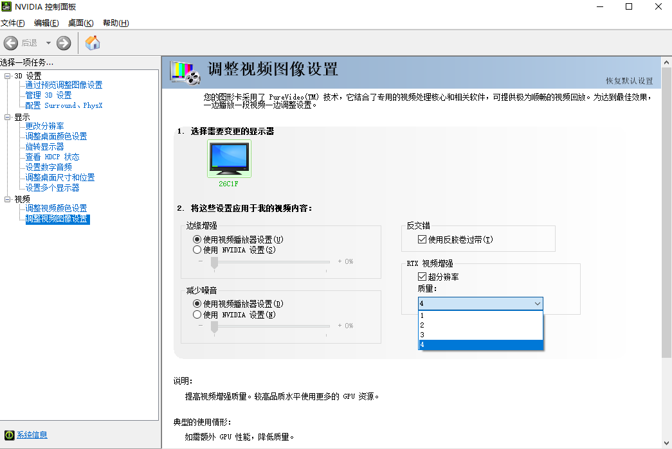
Task: Click the system information icon
Action: [10, 436]
